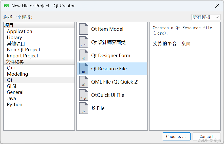This screenshot has height=144, width=224.
Task: Click the Cancel button
Action: (206, 136)
